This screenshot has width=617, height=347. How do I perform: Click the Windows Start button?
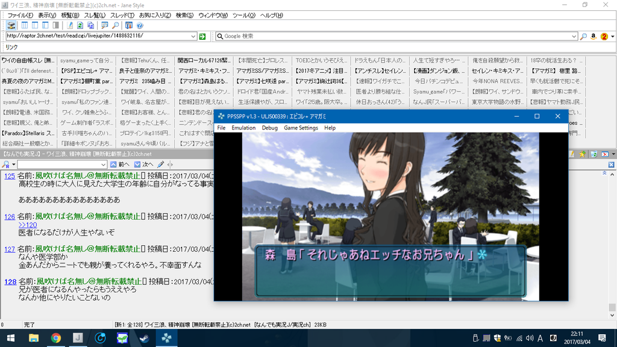pyautogui.click(x=11, y=338)
